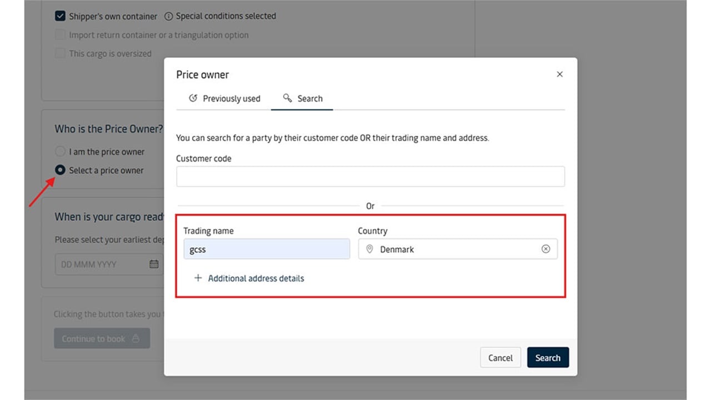This screenshot has height=400, width=711.
Task: Switch to the Previously used tab
Action: 224,98
